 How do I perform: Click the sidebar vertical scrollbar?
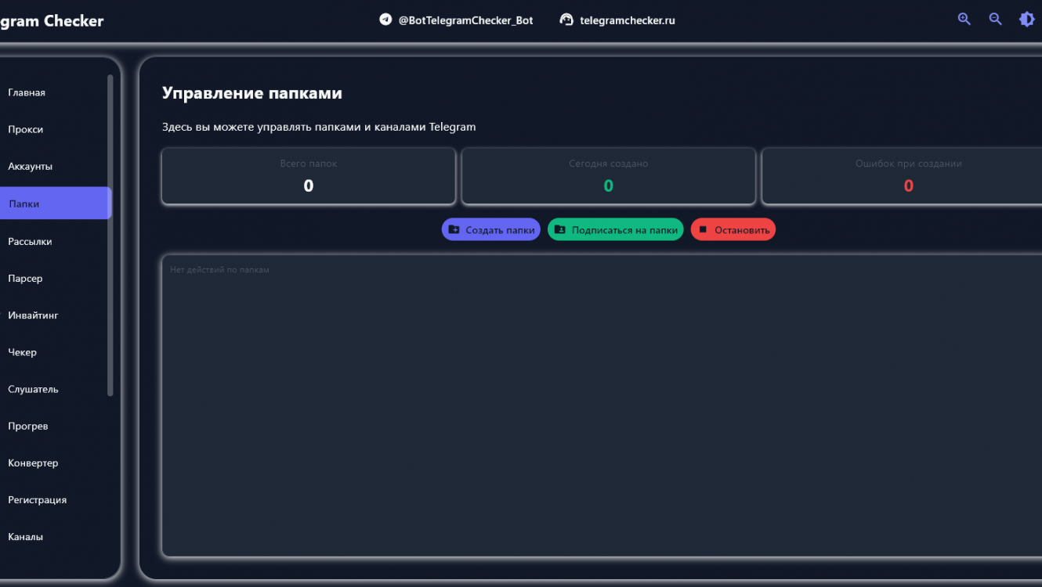(110, 235)
